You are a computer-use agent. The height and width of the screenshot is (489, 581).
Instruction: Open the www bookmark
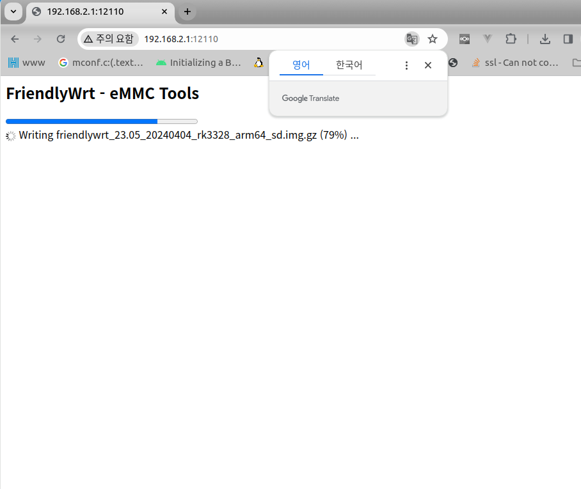[26, 63]
